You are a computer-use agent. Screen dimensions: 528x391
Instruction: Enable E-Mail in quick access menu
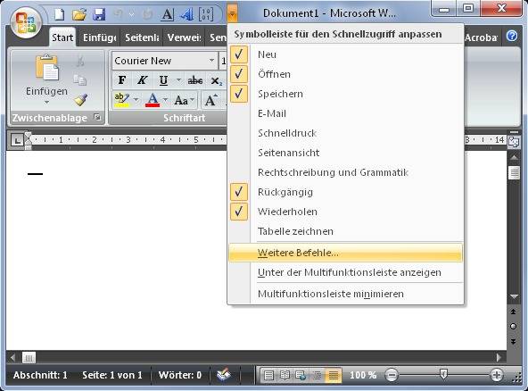tap(345, 113)
